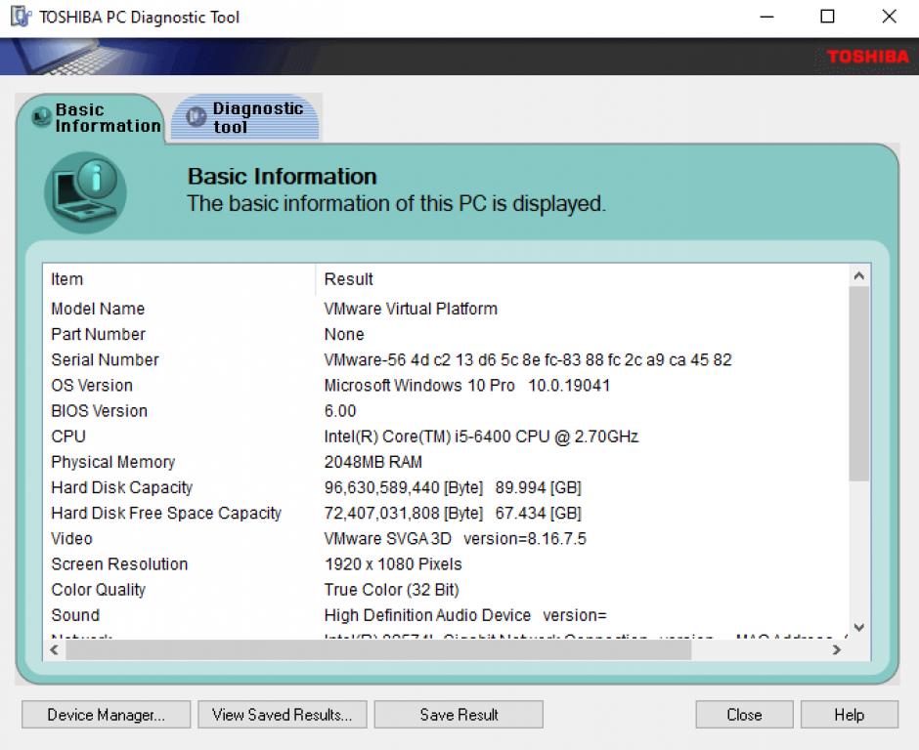Open Device Manager
The height and width of the screenshot is (750, 919).
click(107, 714)
